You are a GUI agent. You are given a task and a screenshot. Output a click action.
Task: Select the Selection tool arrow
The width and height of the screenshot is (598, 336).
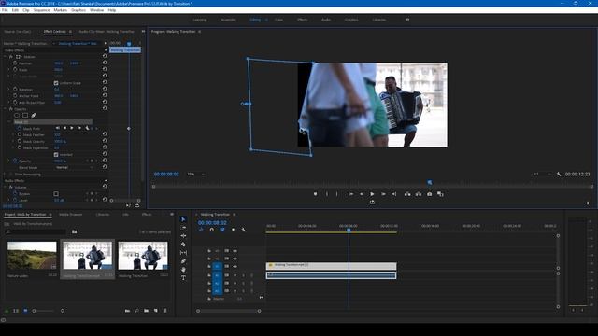pos(183,219)
